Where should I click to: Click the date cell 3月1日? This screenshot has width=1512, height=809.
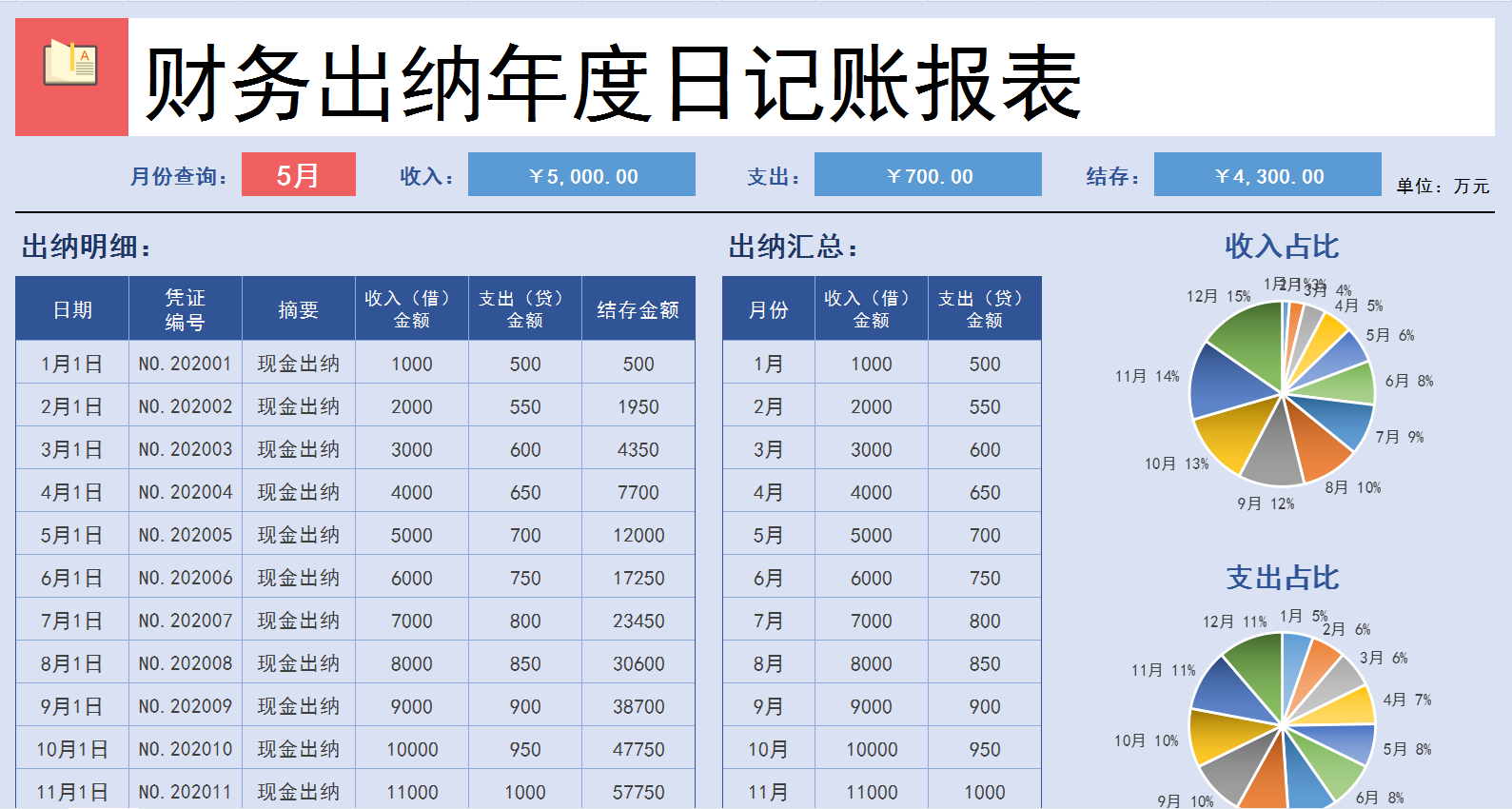pos(72,449)
